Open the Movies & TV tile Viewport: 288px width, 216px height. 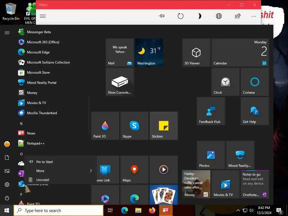point(225,184)
